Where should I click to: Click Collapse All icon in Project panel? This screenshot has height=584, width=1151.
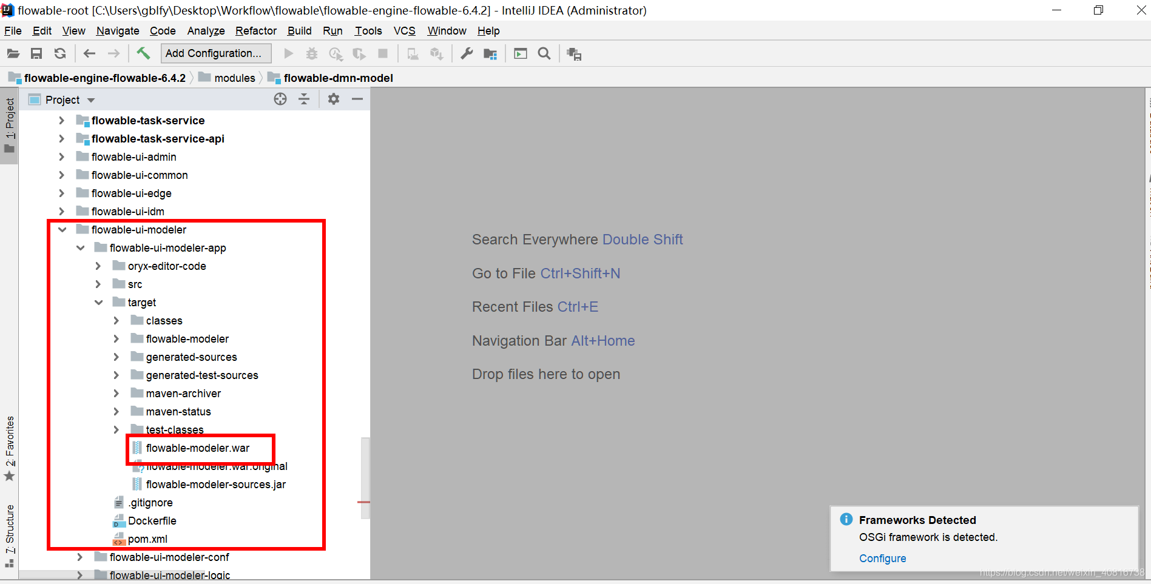(304, 99)
